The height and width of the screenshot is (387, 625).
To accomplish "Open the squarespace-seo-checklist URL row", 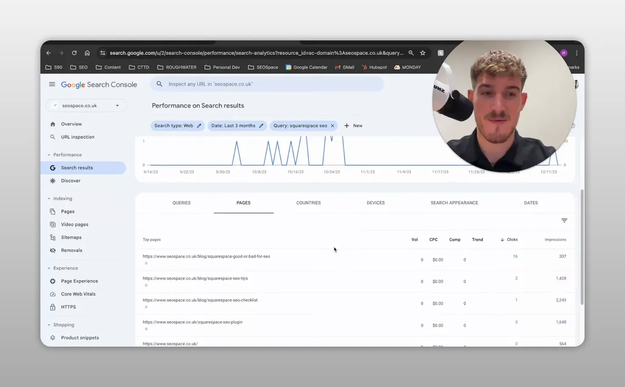I will pos(200,300).
